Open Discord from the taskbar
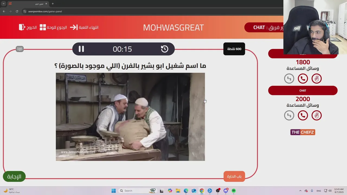 [x=226, y=191]
